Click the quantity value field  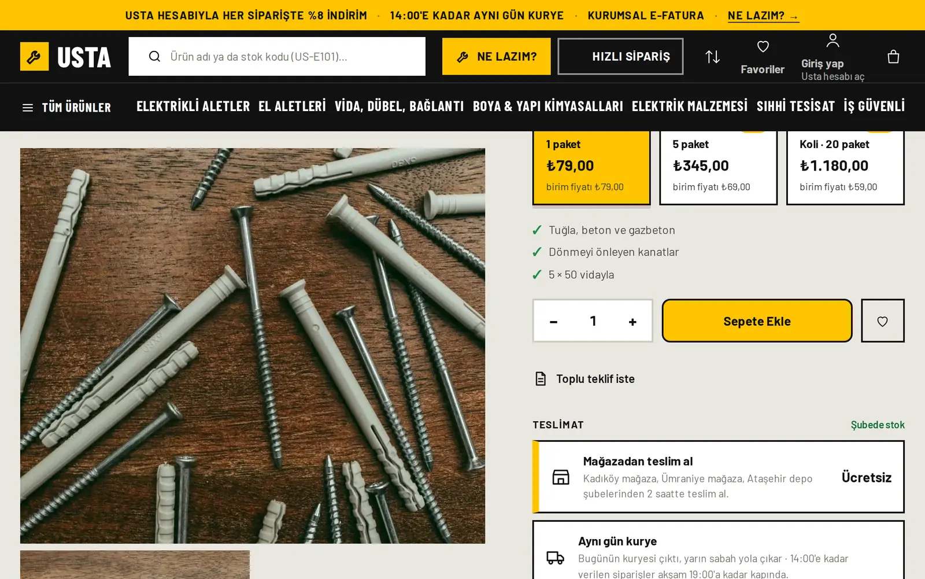coord(593,321)
